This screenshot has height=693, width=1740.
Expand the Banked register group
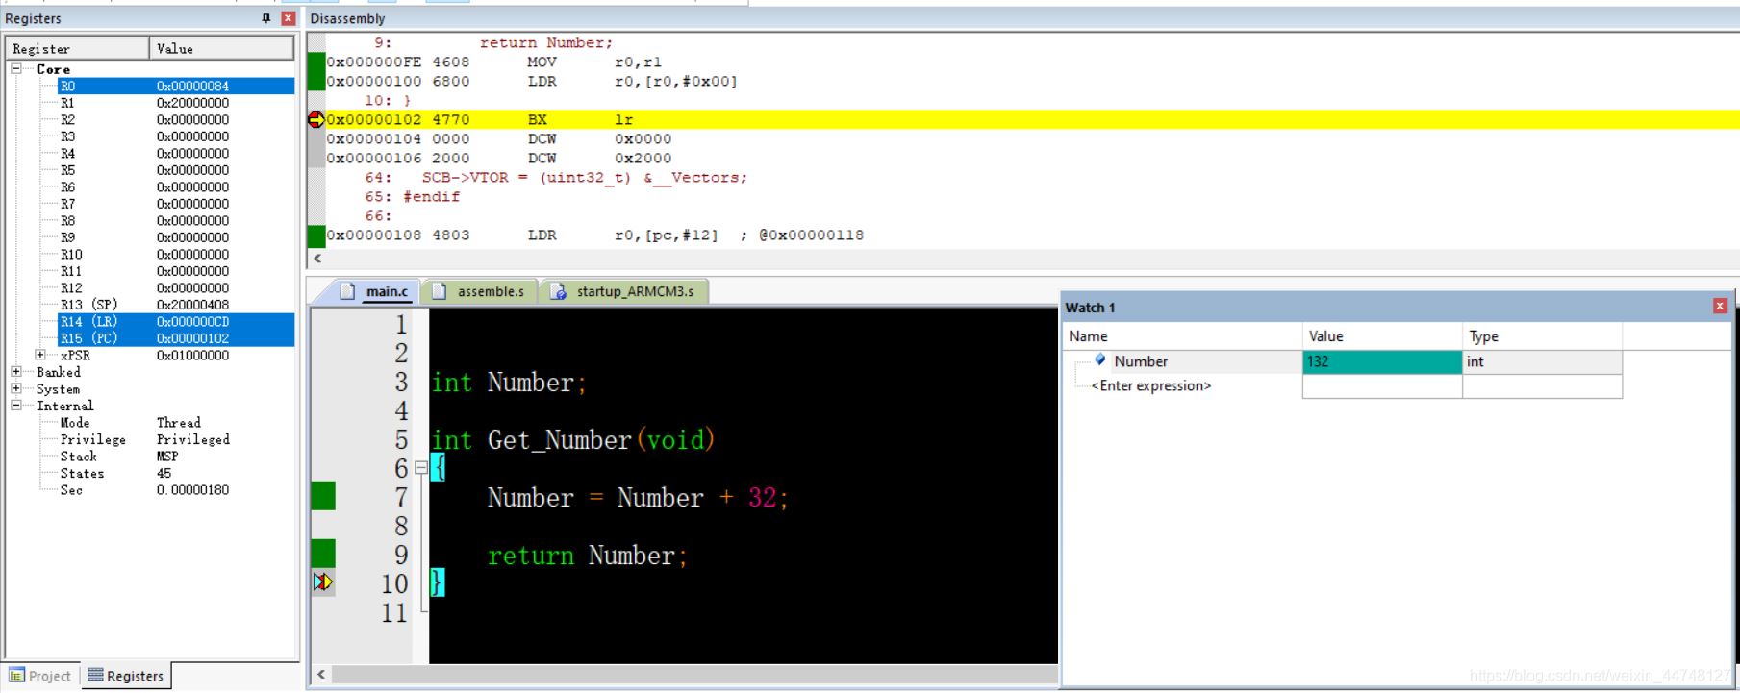[16, 372]
